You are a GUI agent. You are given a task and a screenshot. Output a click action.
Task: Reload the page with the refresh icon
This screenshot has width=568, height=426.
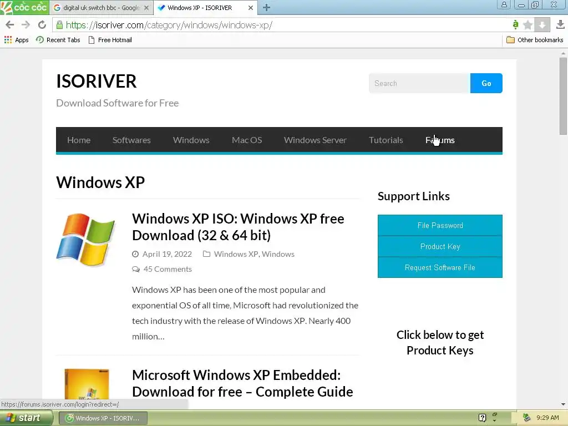(x=42, y=24)
